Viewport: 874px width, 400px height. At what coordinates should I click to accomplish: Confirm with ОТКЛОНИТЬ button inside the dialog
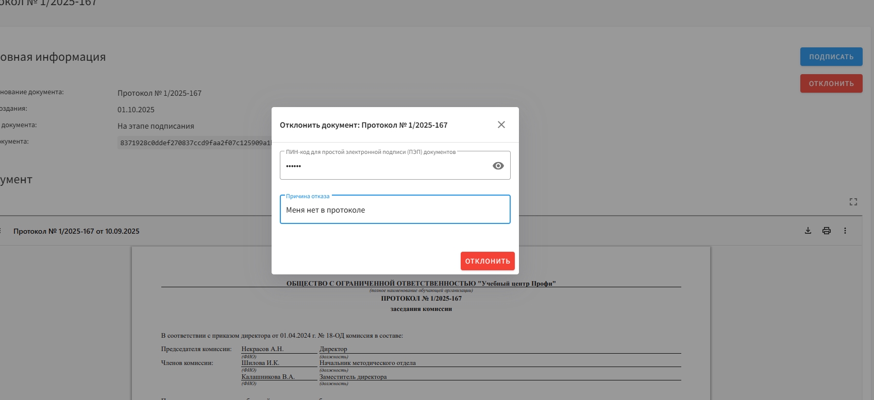[487, 261]
